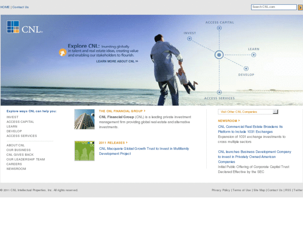Click the Search CNL.com input field

click(274, 7)
